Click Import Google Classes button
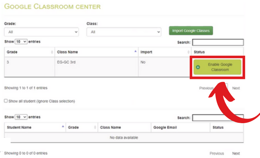The width and height of the screenshot is (260, 158). tap(191, 31)
